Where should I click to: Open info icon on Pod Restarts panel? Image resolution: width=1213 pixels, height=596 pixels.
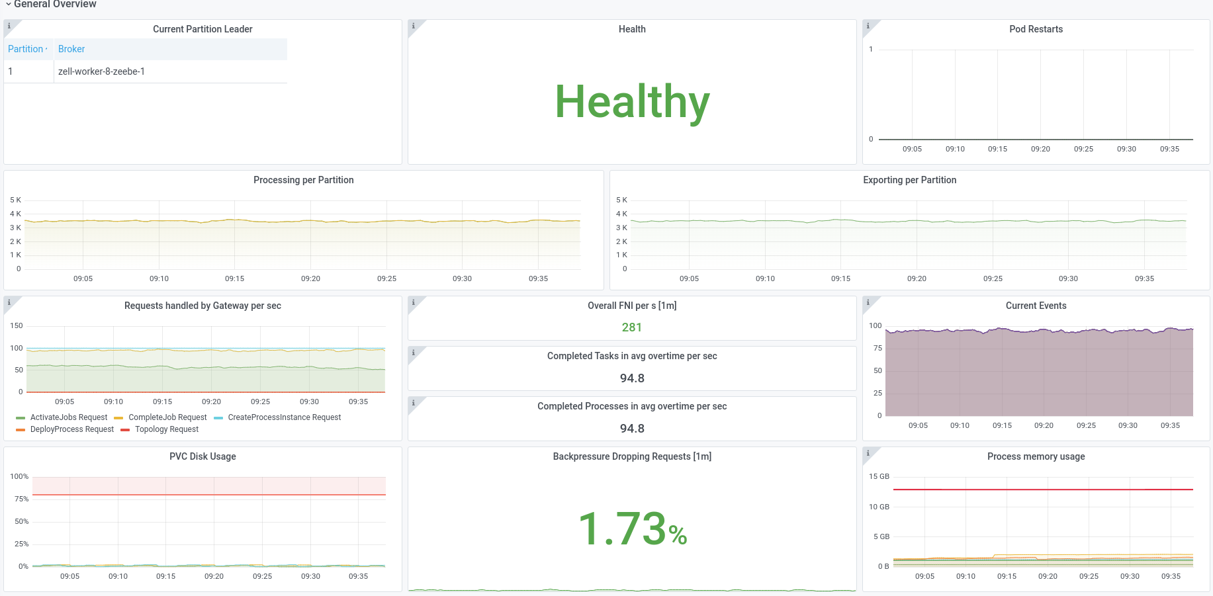tap(868, 26)
